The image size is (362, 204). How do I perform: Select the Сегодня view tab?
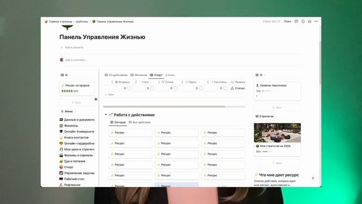[118, 122]
